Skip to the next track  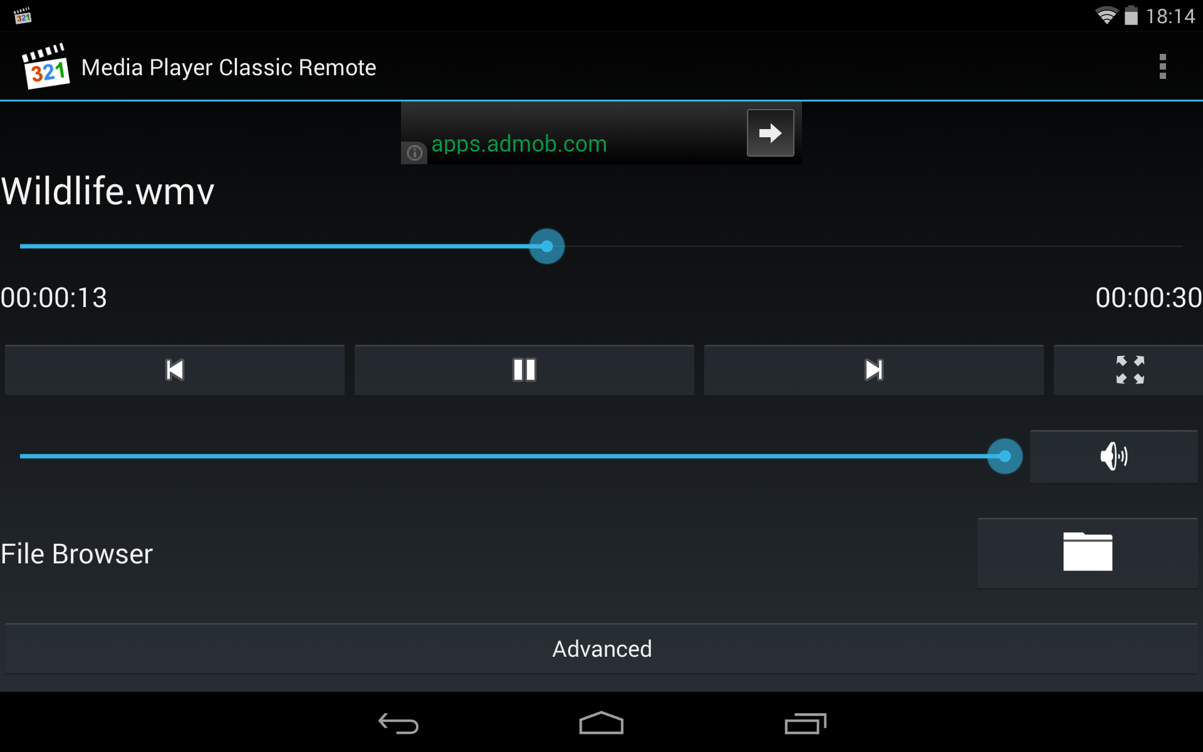[x=874, y=370]
